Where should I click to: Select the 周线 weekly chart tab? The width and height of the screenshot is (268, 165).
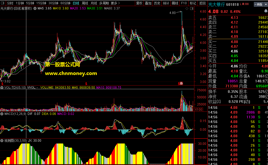(85, 3)
